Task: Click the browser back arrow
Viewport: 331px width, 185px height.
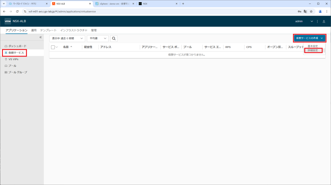Action: click(x=4, y=11)
